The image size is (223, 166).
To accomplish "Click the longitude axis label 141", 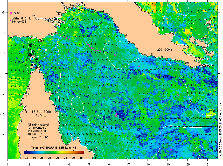I will [8, 164].
